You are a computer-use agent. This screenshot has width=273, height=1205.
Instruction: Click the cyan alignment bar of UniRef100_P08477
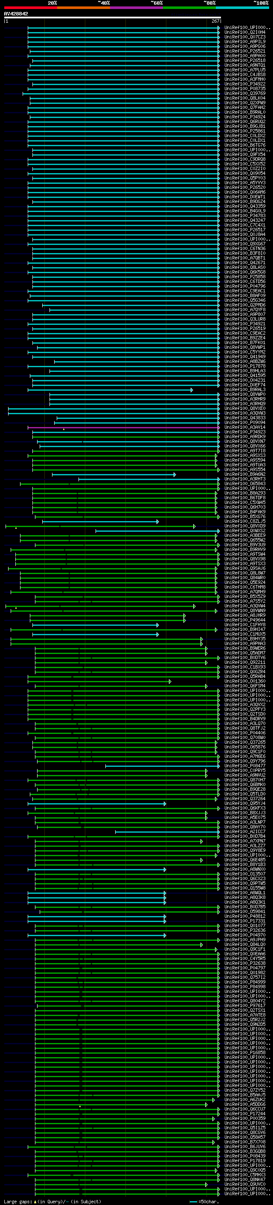(163, 766)
